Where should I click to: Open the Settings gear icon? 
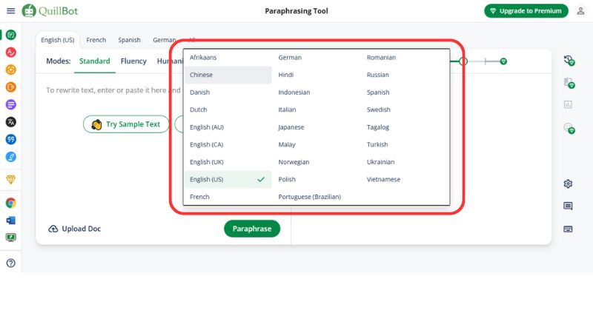[568, 184]
